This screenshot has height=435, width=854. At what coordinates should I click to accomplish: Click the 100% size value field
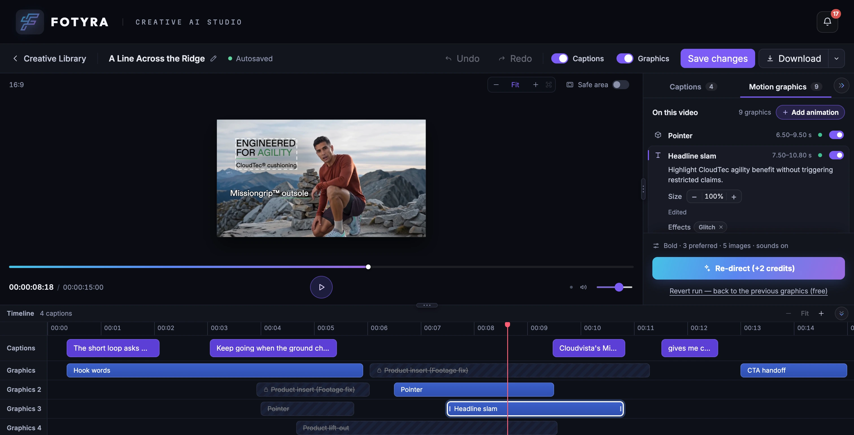[714, 197]
